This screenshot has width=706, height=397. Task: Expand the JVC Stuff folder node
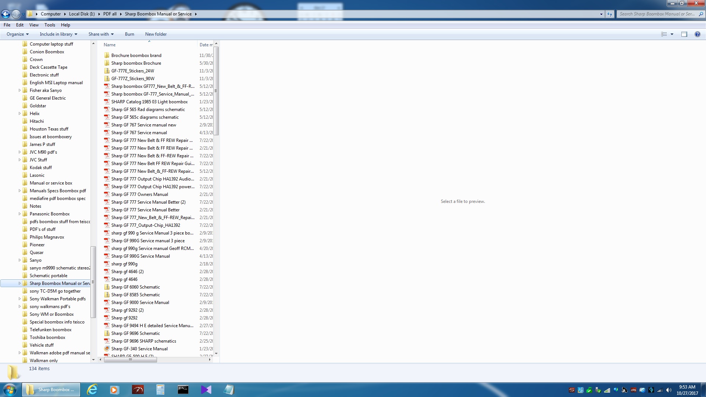point(19,160)
